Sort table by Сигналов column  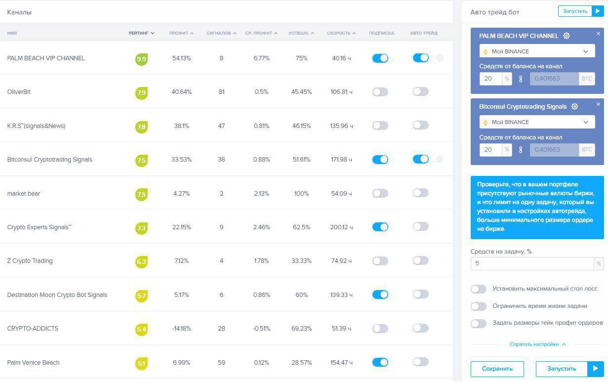(x=221, y=33)
